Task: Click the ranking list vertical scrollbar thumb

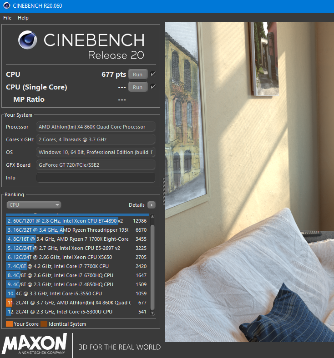Action: click(152, 267)
